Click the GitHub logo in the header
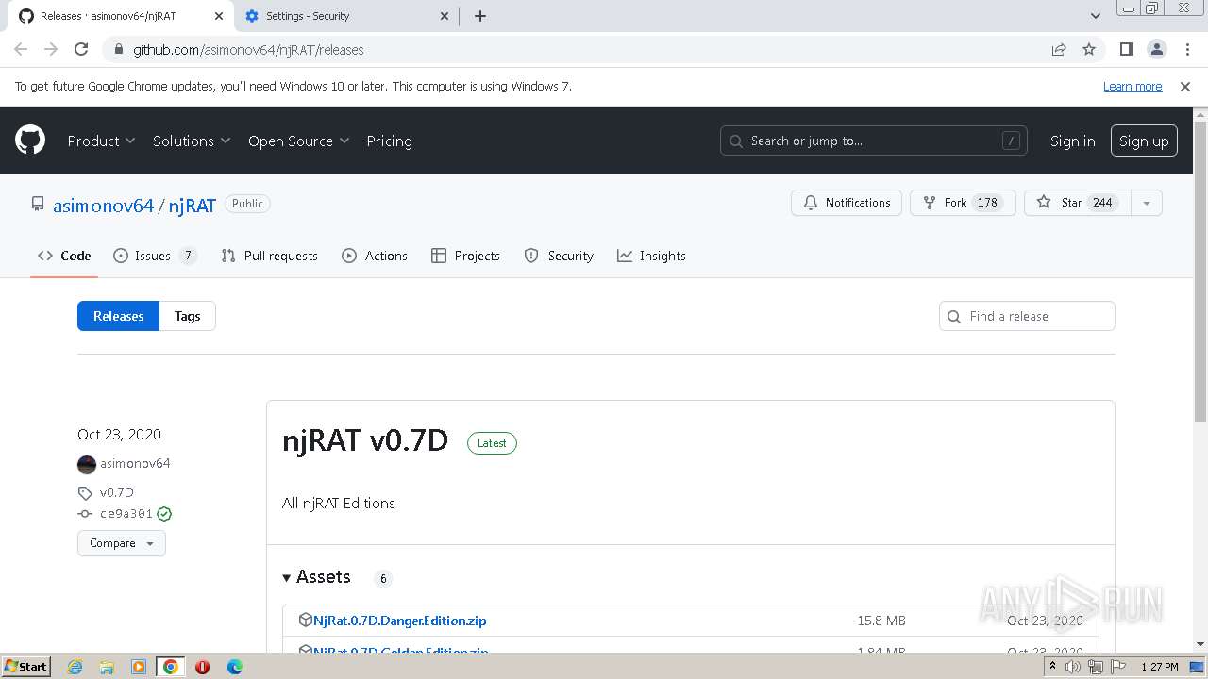1208x679 pixels. [30, 141]
